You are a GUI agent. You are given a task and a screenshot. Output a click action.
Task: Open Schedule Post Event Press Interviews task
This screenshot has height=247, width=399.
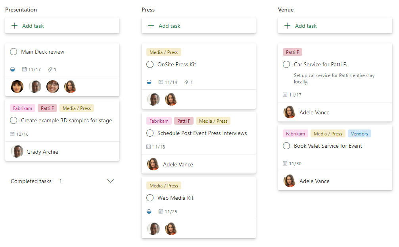[202, 133]
